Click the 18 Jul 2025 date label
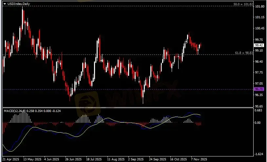 coord(93,160)
